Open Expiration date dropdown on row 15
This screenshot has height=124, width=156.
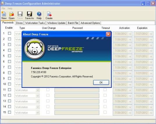[151, 113]
